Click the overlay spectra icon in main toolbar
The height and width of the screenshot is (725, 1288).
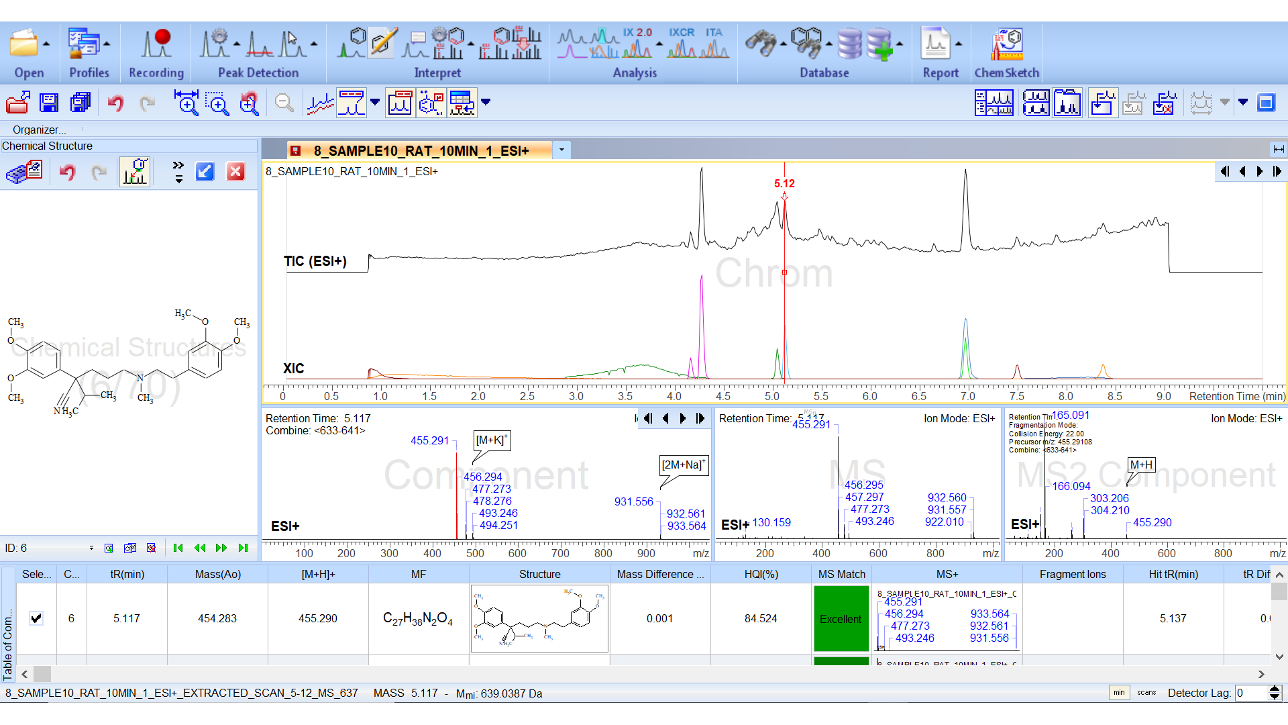click(321, 103)
